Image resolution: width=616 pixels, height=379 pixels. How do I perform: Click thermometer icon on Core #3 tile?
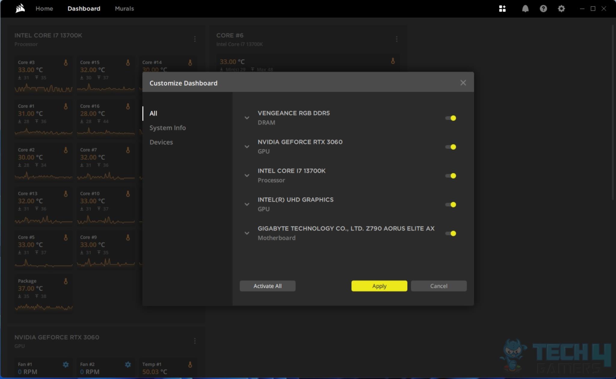click(x=66, y=63)
